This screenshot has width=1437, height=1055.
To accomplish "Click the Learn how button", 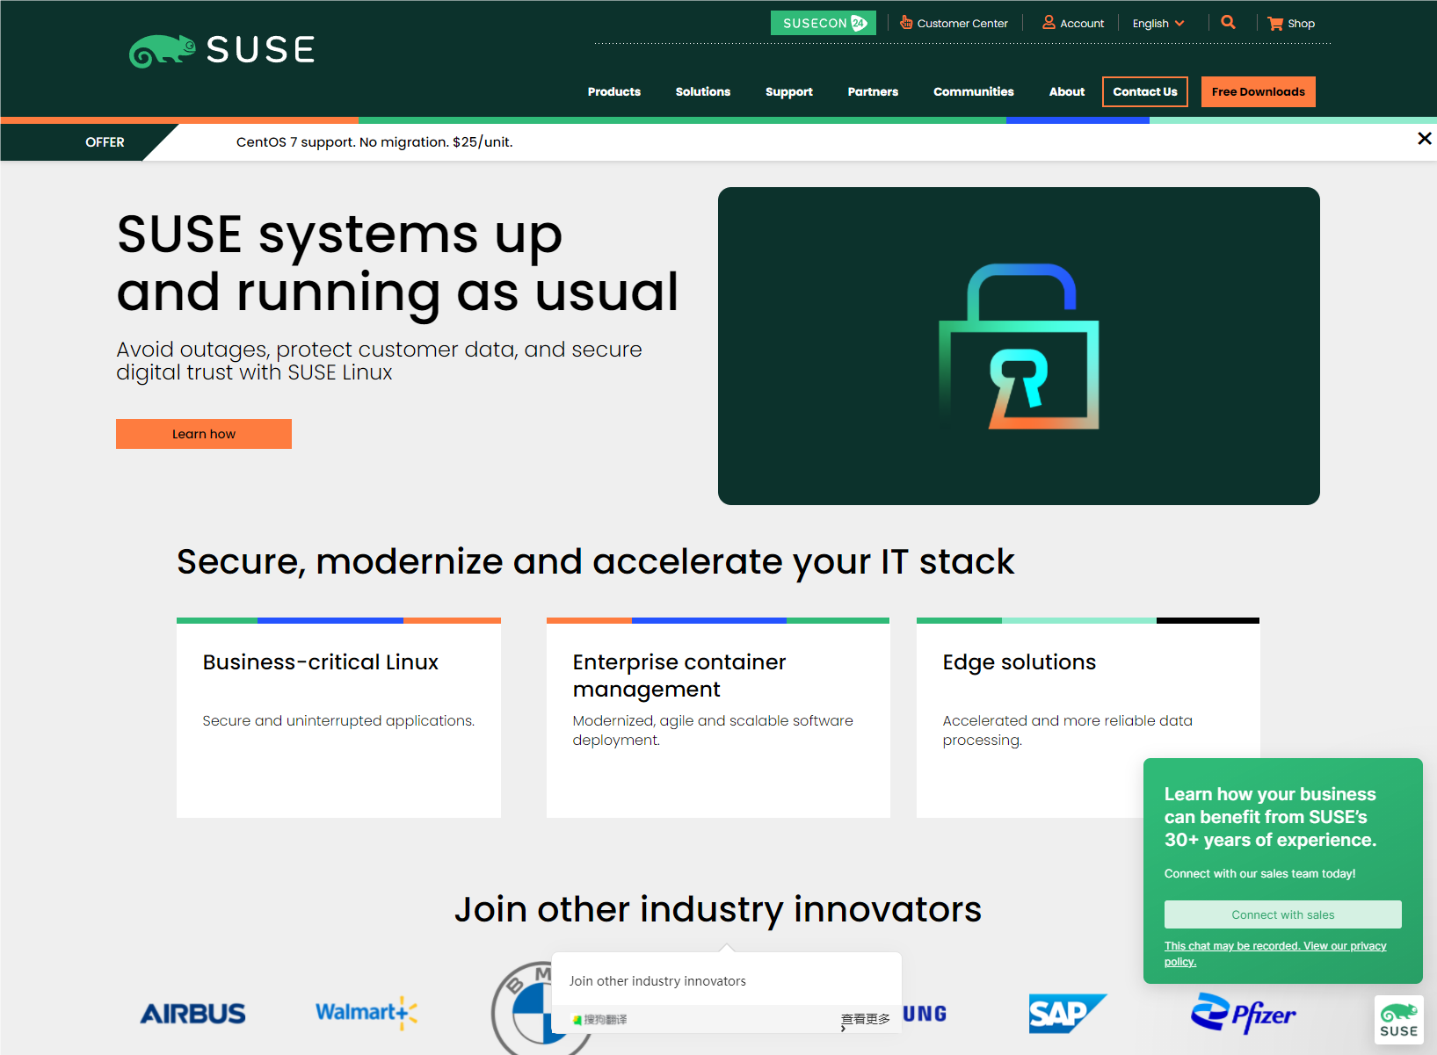I will click(x=204, y=434).
